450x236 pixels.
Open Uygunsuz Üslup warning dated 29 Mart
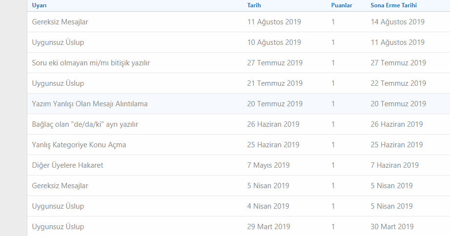coord(58,227)
